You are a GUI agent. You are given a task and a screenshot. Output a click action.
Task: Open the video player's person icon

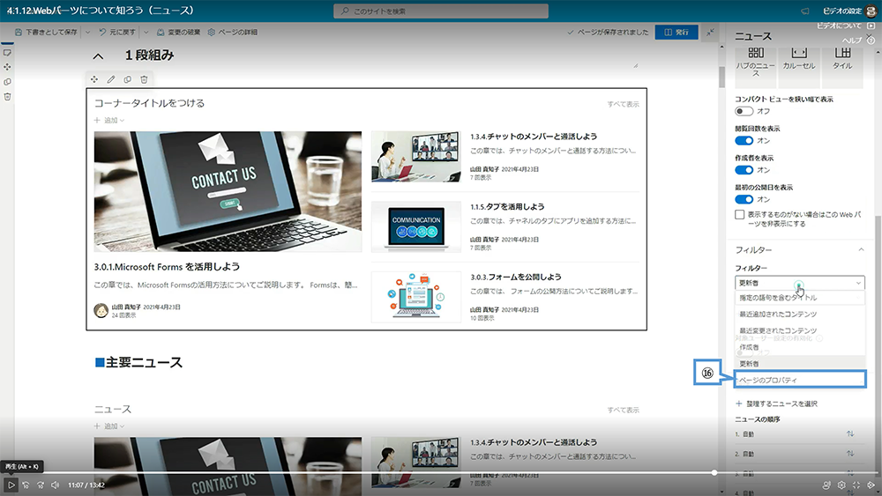pos(826,485)
